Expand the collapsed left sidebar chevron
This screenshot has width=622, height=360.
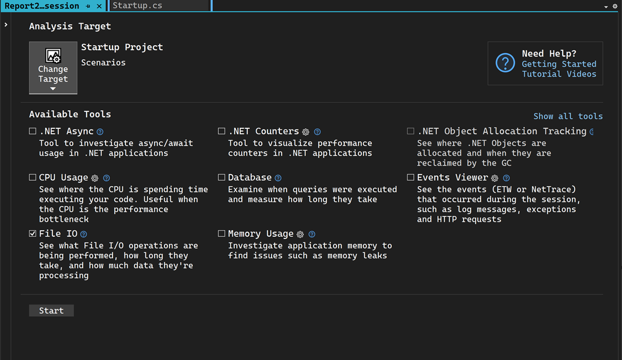(x=6, y=24)
